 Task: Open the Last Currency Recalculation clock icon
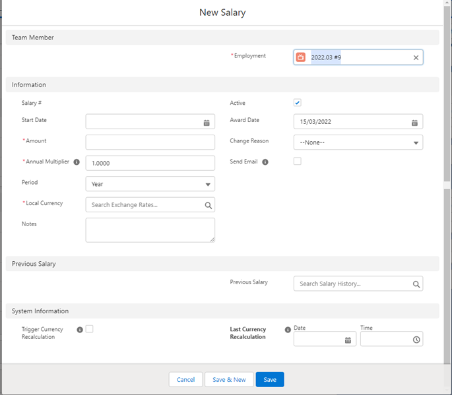coord(416,340)
